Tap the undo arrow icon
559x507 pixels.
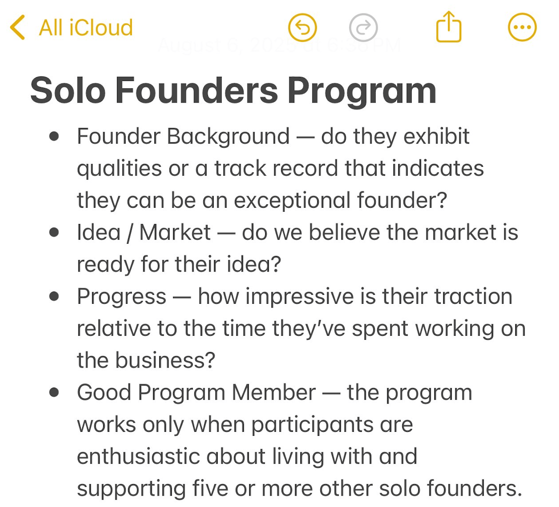(x=302, y=28)
